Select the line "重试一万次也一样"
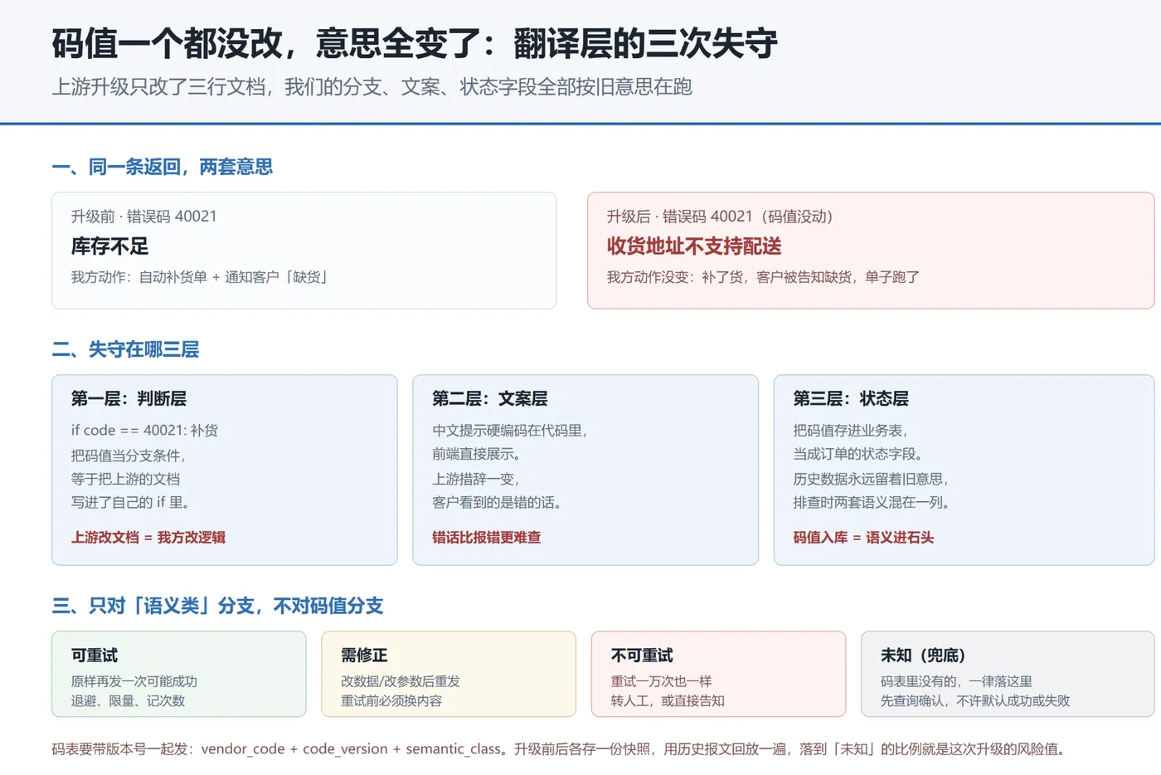This screenshot has width=1161, height=775. [x=661, y=681]
